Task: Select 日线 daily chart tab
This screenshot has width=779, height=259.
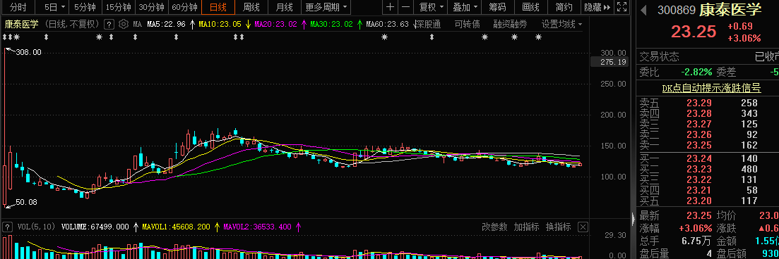Action: coord(218,7)
